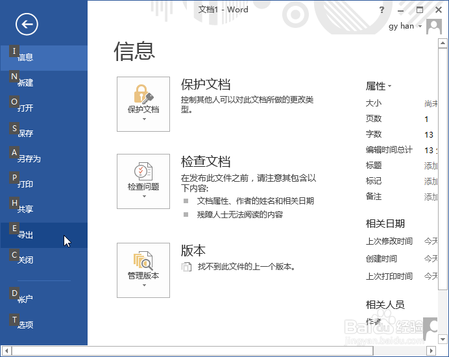Viewport: 449px width, 357px height.
Task: Select 另存为 (Save As) option
Action: tap(44, 159)
